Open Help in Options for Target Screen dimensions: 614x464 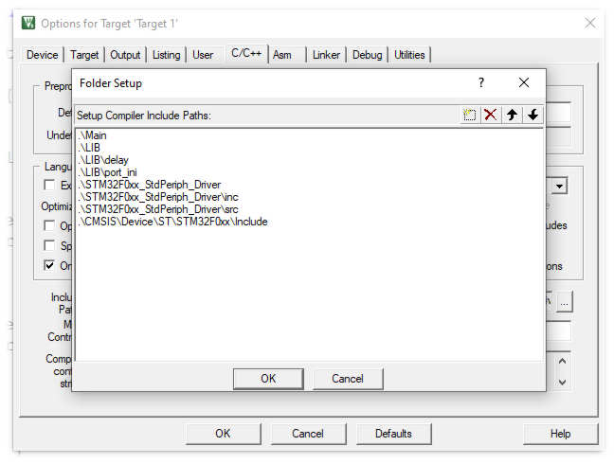[560, 434]
